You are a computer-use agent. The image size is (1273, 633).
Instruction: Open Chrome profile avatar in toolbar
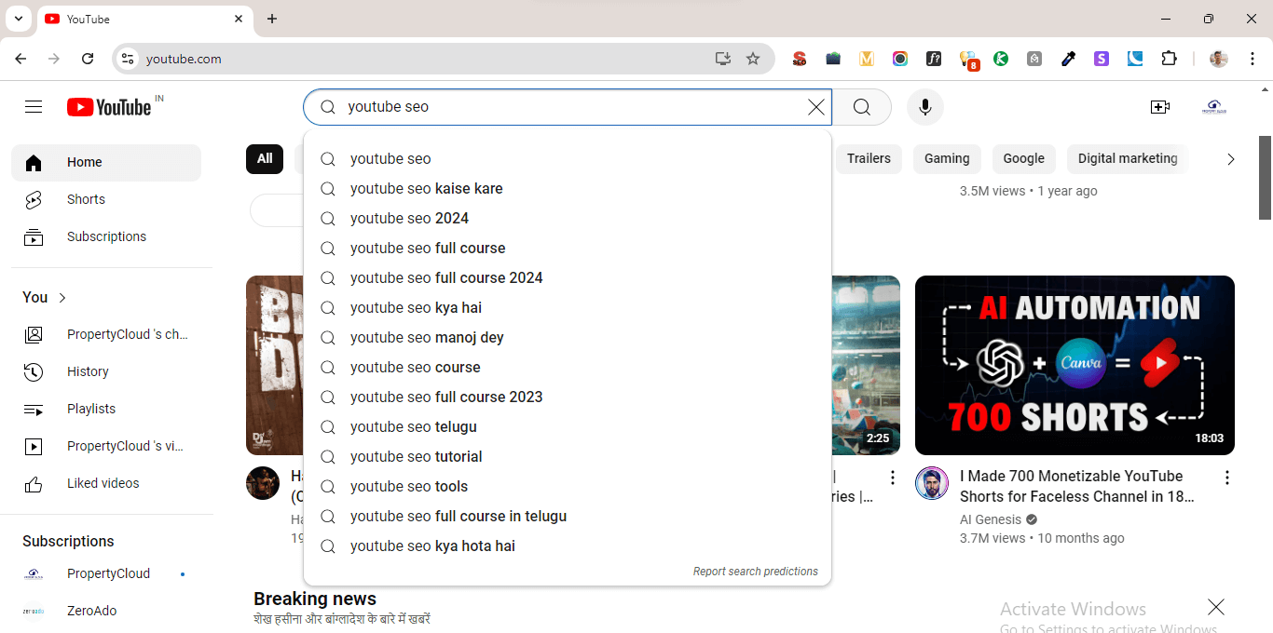coord(1219,59)
